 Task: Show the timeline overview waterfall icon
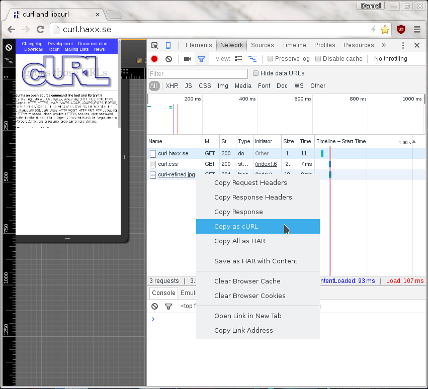click(252, 58)
